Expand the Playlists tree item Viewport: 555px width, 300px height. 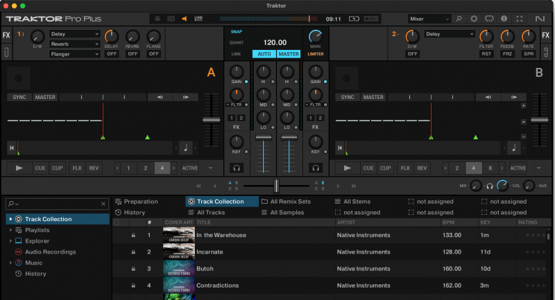(x=10, y=230)
